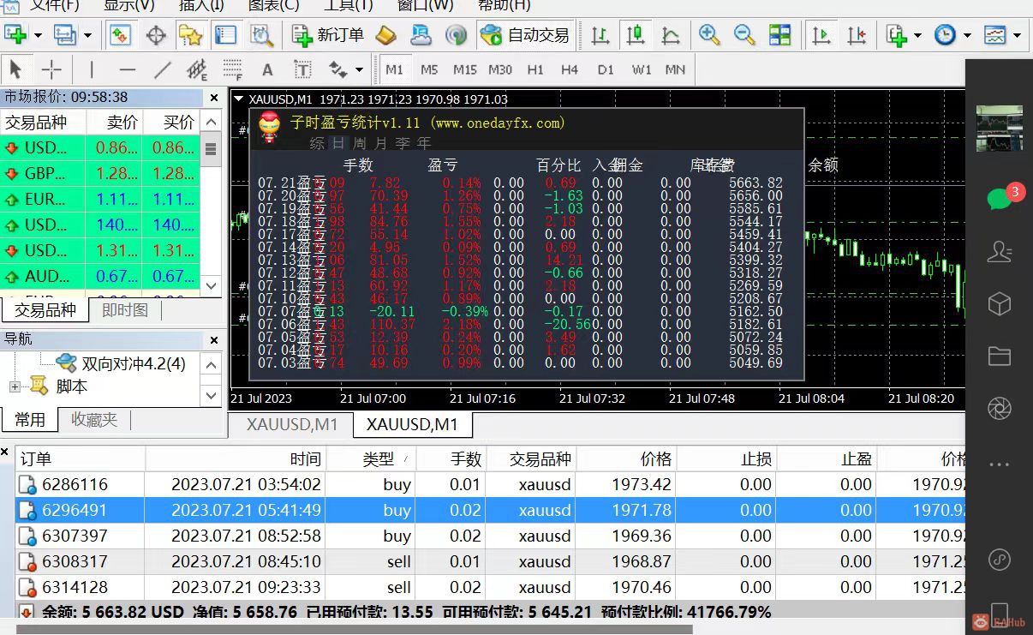
Task: Click the 周 button on the profit panel
Action: pos(359,144)
